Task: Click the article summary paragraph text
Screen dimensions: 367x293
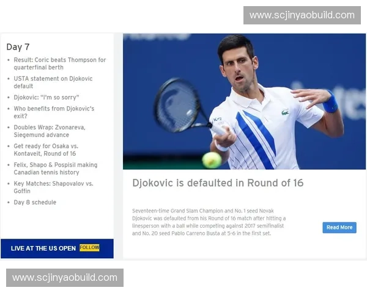Action: pyautogui.click(x=209, y=222)
